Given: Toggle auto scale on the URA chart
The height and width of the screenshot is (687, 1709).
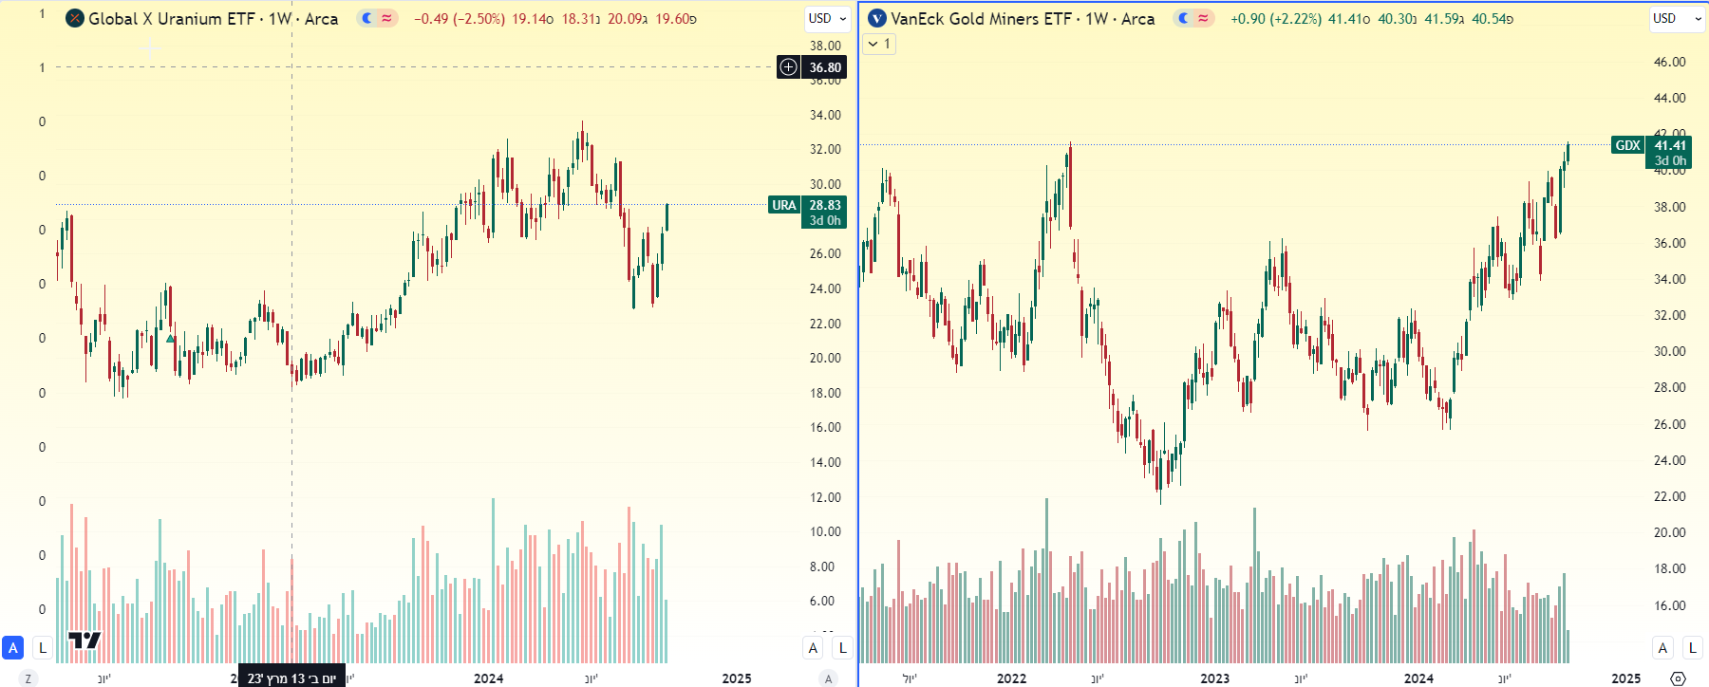Looking at the screenshot, I should click(813, 647).
